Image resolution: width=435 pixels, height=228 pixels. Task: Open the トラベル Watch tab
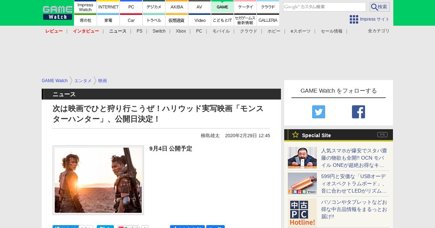154,20
